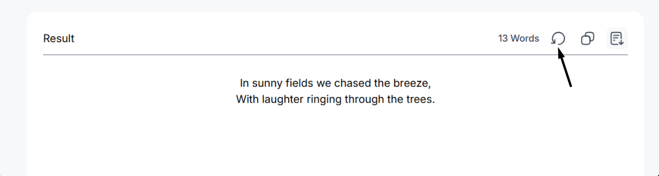
Task: Click the line "In sunny fields we chased the breeze"
Action: 335,84
